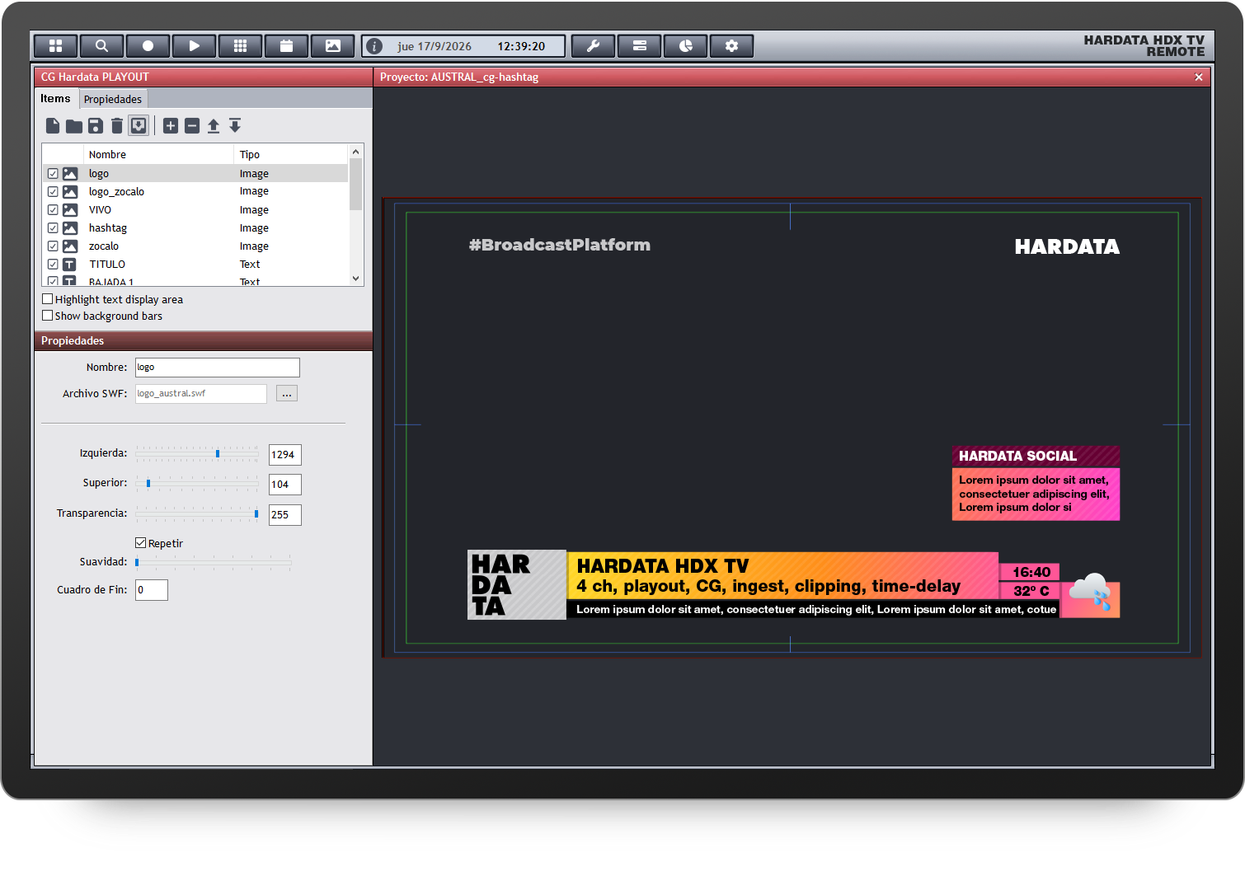Click the record circle toolbar button

pos(148,46)
